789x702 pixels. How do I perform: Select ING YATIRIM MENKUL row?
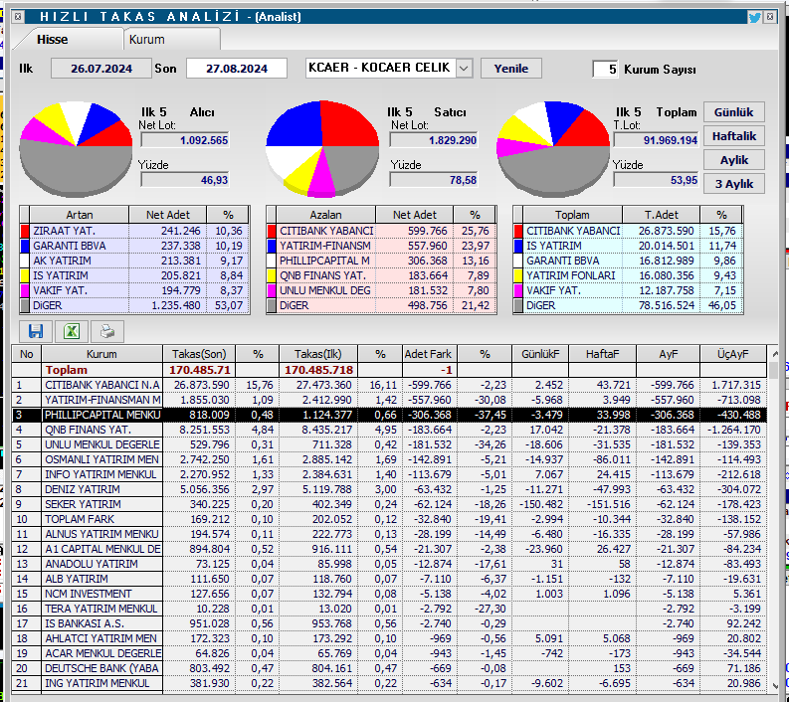(389, 683)
